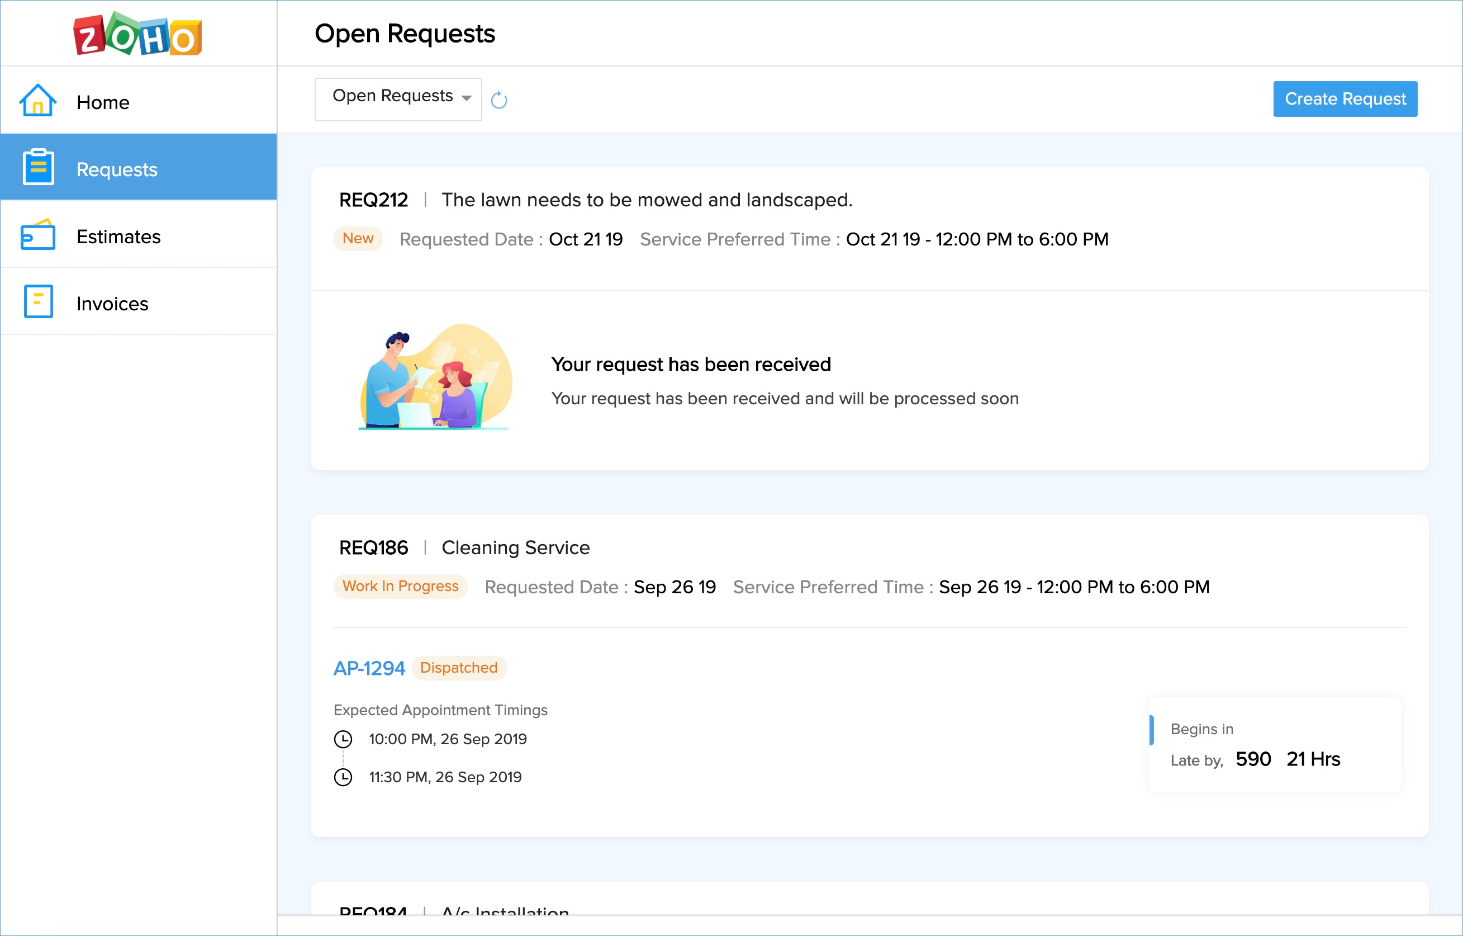
Task: Open REQ186 Cleaning Service request
Action: click(x=515, y=547)
